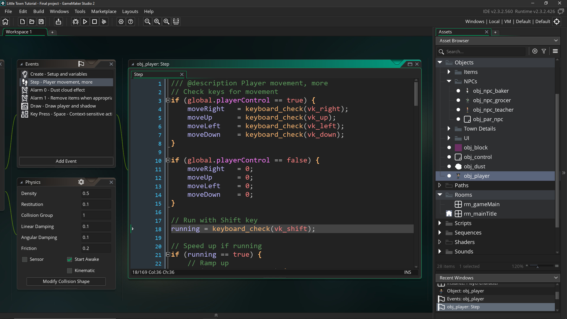This screenshot has width=567, height=319.
Task: Expand the Shaders folder in Asset Browser
Action: pyautogui.click(x=440, y=242)
